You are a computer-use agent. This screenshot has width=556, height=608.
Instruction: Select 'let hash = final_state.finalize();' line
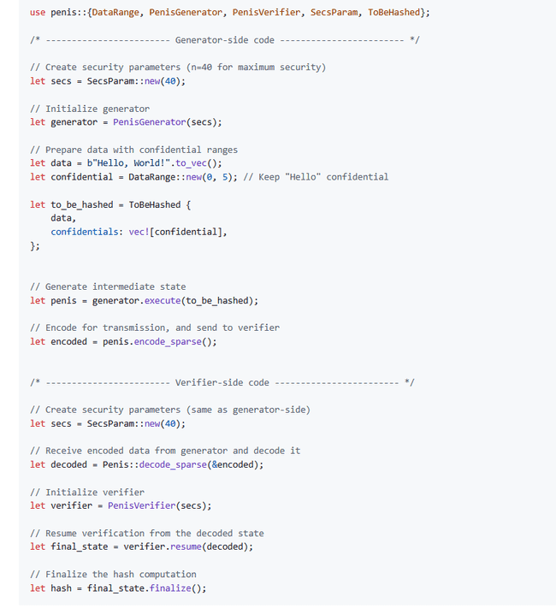118,588
